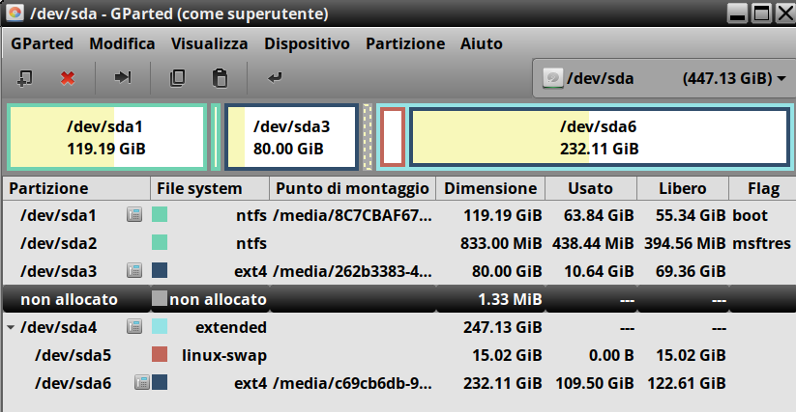
Task: Open the GParted menu
Action: 43,44
